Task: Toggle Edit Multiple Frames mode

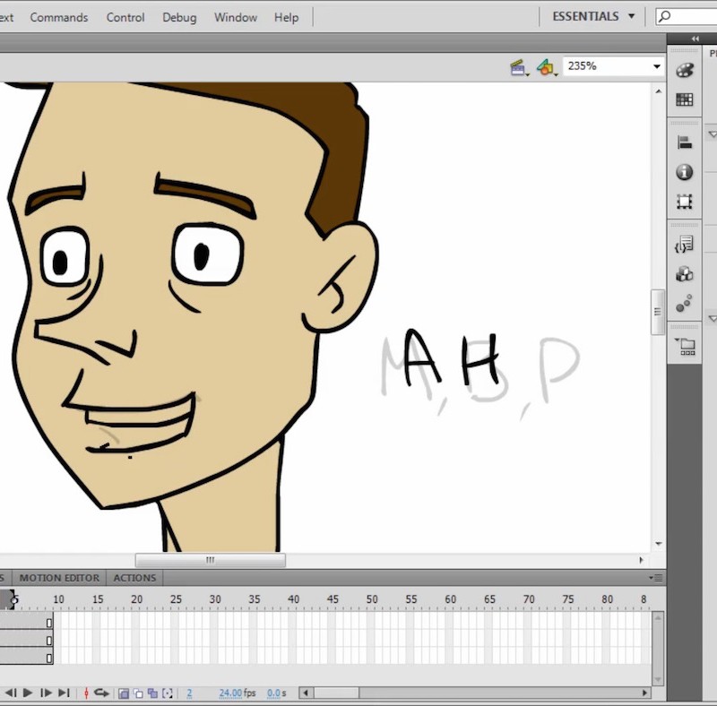Action: tap(154, 692)
